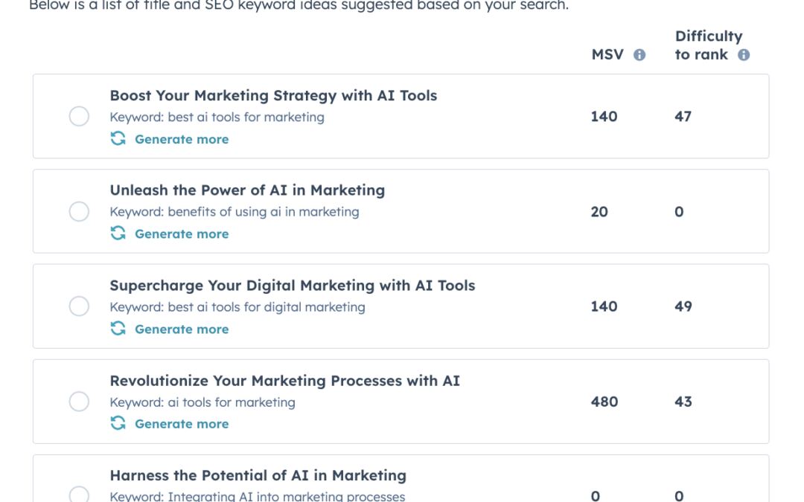
Task: Click the refresh icon under 'Revolutionize Your Marketing Processes'
Action: click(116, 423)
